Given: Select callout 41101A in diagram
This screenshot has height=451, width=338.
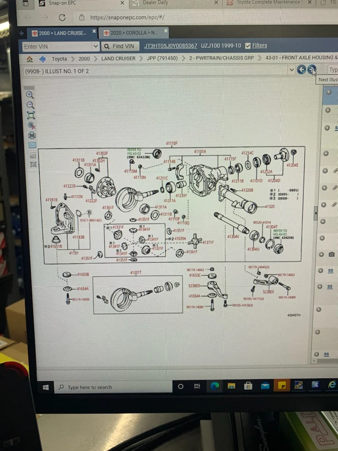Looking at the screenshot, I should [200, 152].
